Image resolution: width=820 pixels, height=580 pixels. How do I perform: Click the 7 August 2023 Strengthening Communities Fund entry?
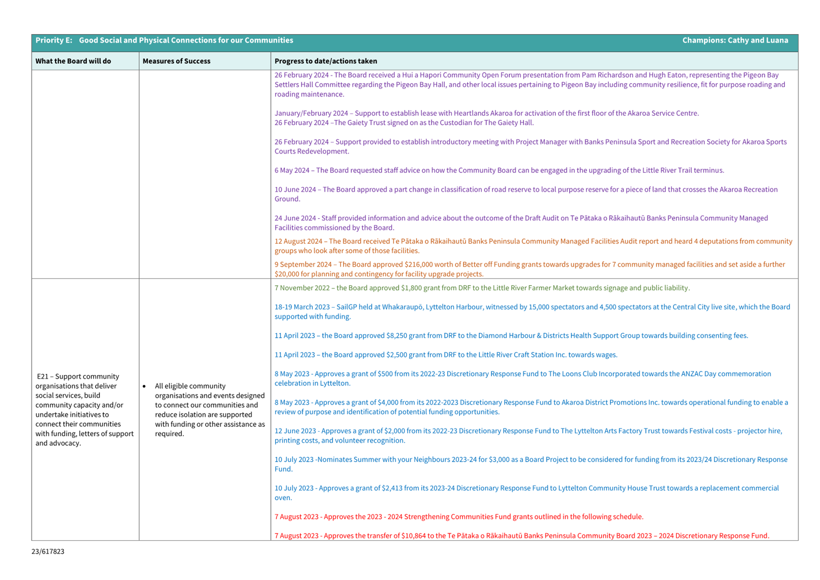pos(459,517)
